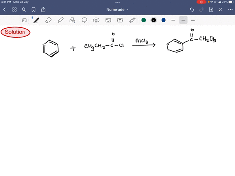Image resolution: width=235 pixels, height=176 pixels.
Task: Toggle the read-only mode icon
Action: pos(24,20)
